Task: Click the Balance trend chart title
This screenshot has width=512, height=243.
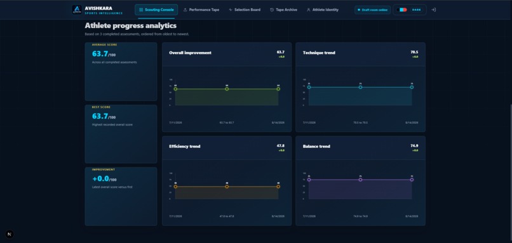Action: pos(316,147)
